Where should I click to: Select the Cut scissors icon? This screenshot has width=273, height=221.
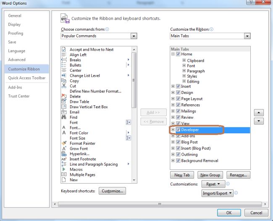64,86
